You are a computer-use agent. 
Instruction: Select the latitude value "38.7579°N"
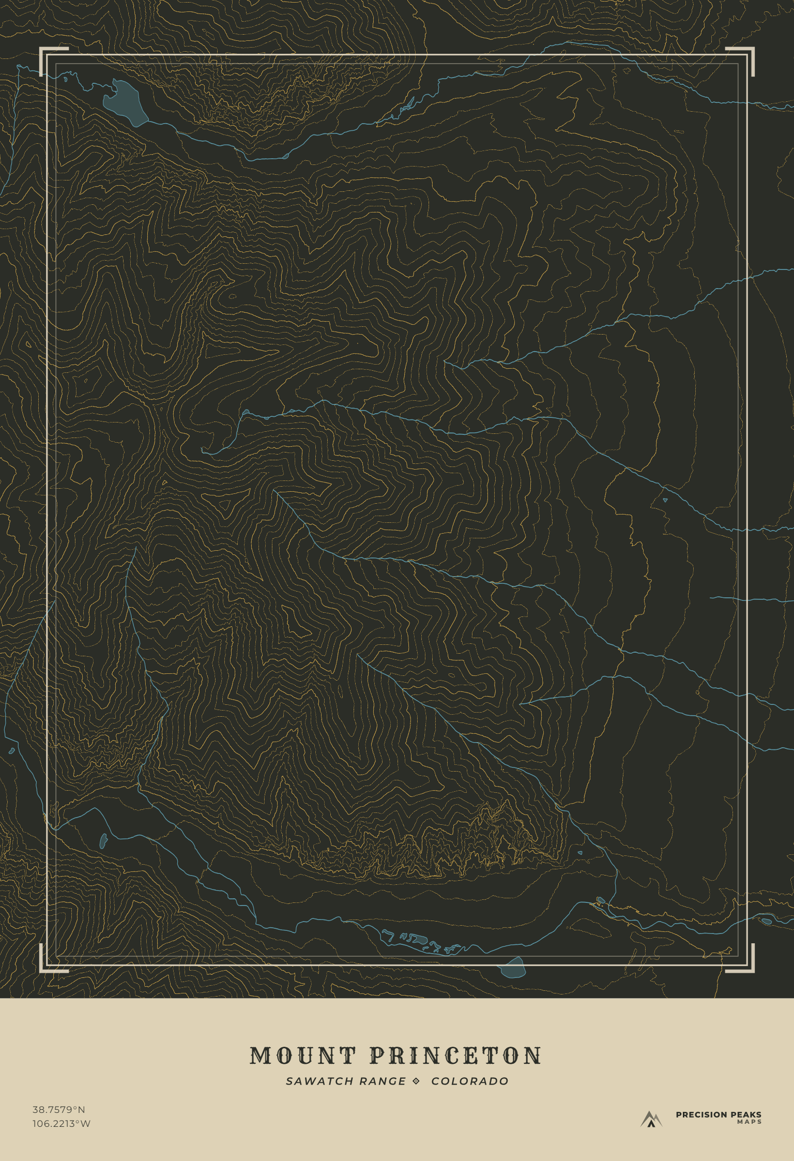(59, 1109)
